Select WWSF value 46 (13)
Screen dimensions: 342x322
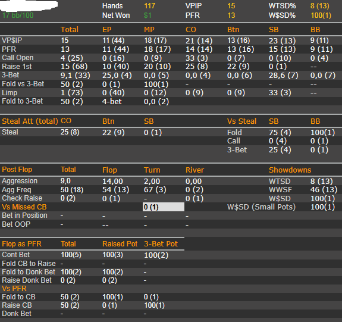coord(324,190)
